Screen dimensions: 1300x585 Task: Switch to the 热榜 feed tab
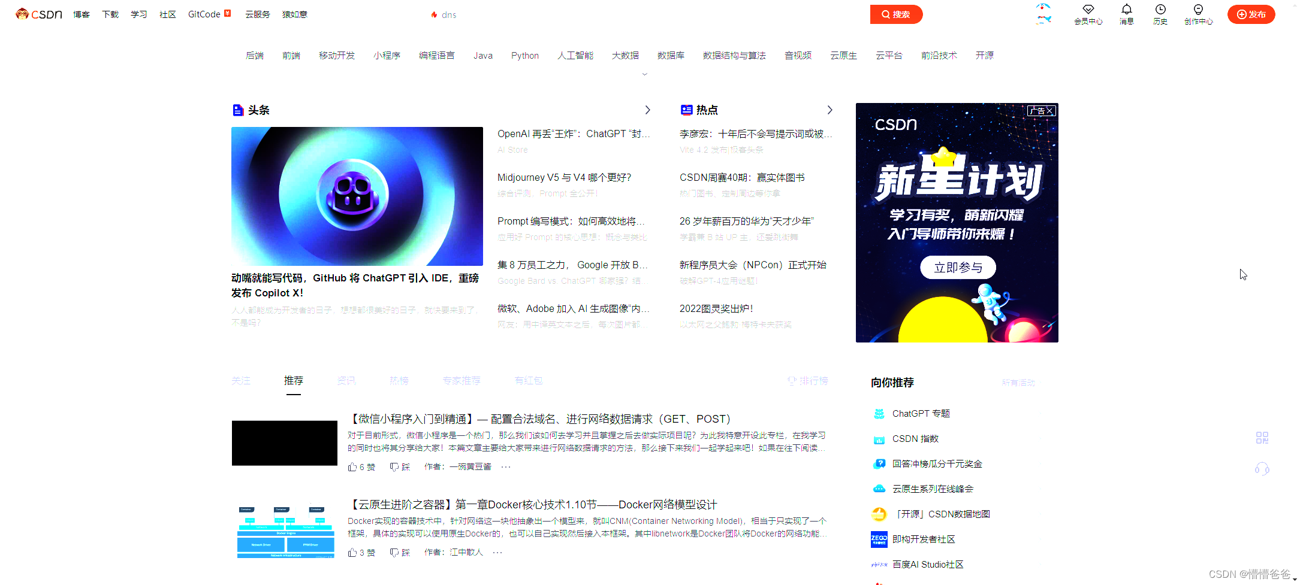click(x=399, y=381)
